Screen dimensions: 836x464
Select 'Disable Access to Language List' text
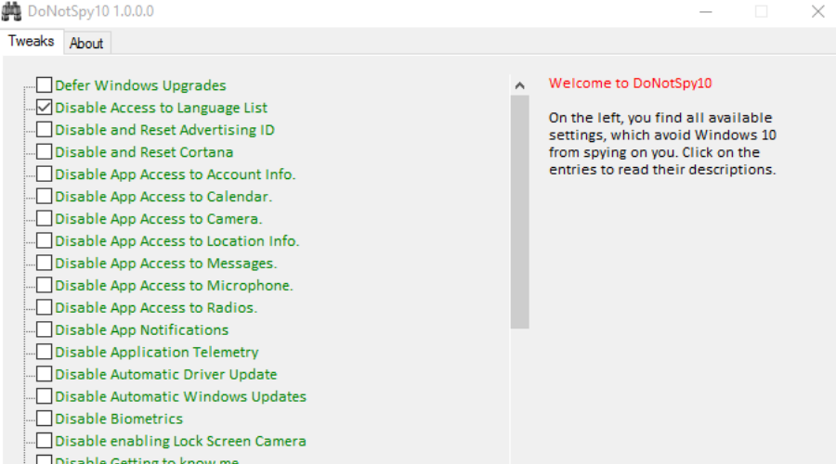point(161,108)
